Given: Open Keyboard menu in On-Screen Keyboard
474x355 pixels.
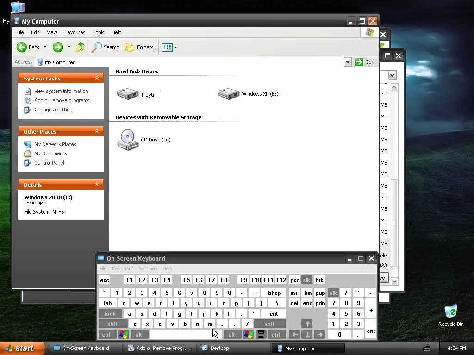Looking at the screenshot, I should [122, 269].
